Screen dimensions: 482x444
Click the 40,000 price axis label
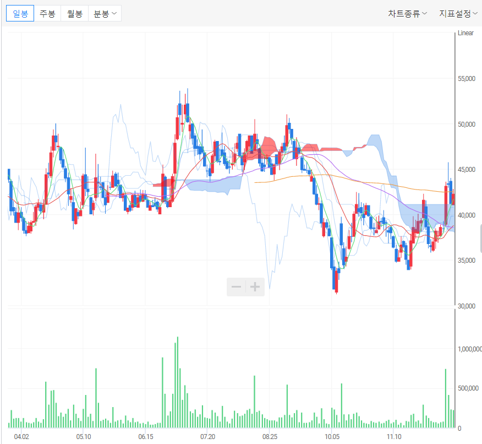pyautogui.click(x=467, y=215)
